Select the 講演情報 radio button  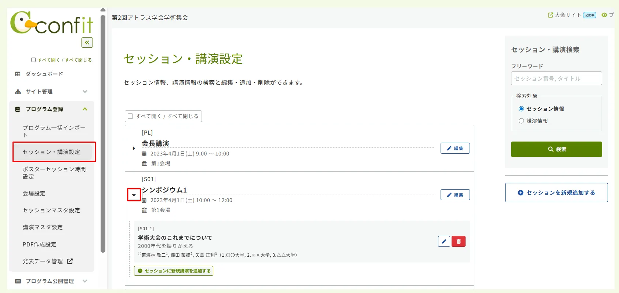pos(521,121)
